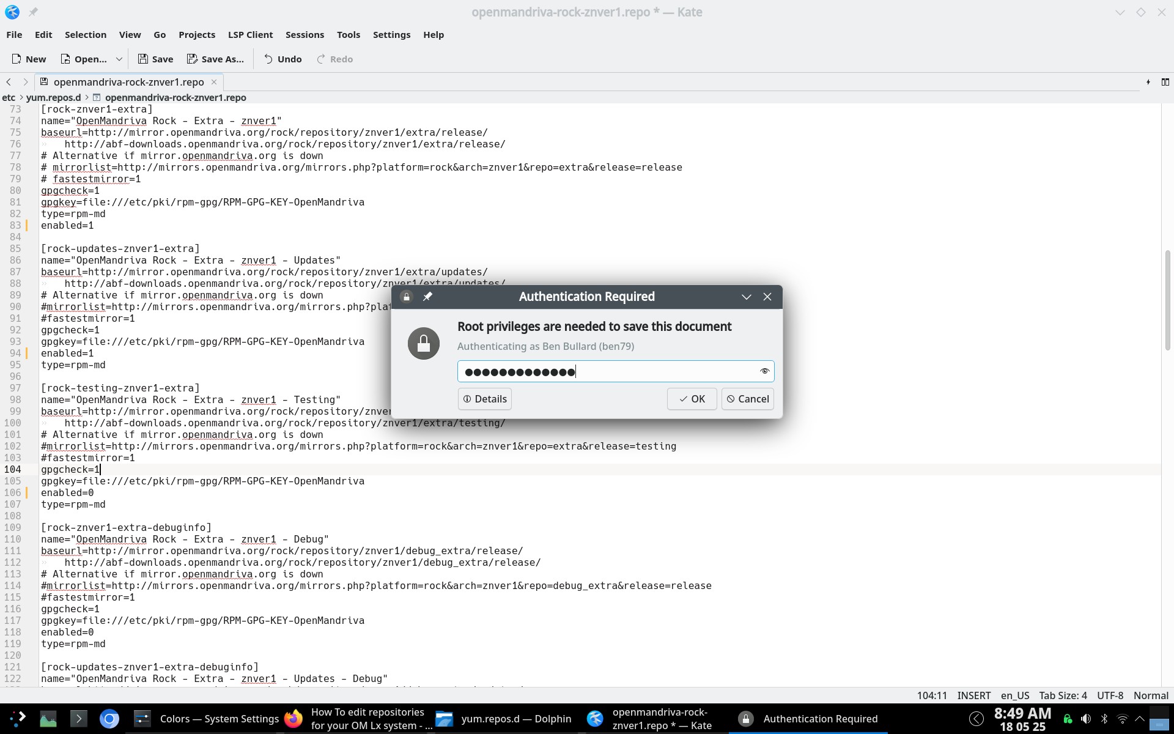Open the File menu
Image resolution: width=1174 pixels, height=734 pixels.
pos(14,35)
